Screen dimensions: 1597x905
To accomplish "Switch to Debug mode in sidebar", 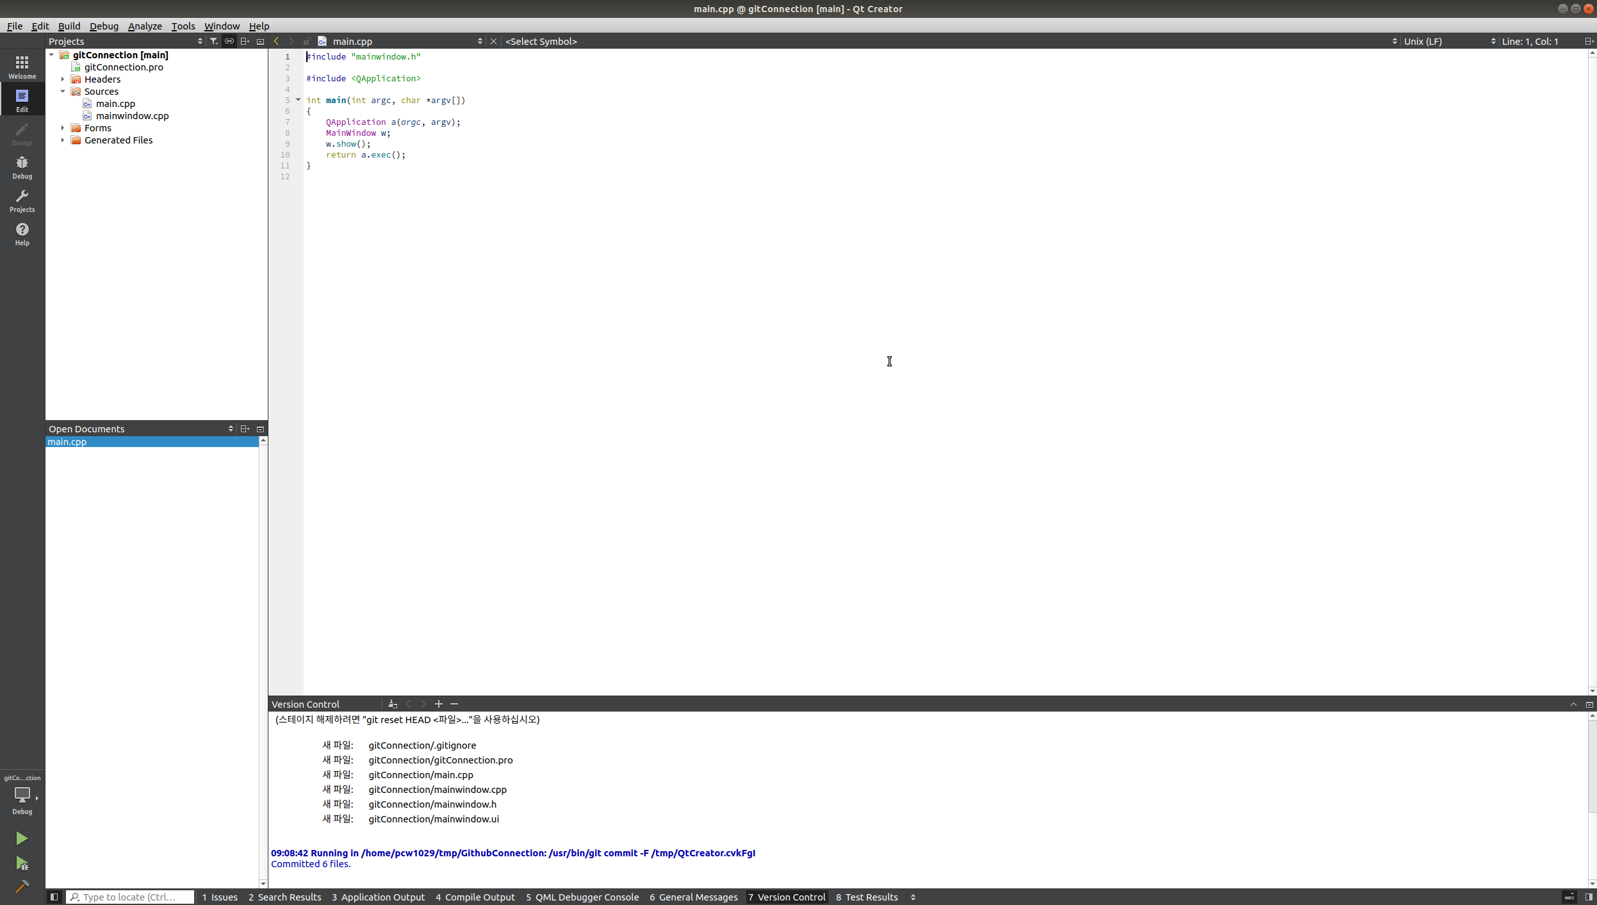I will click(x=22, y=167).
